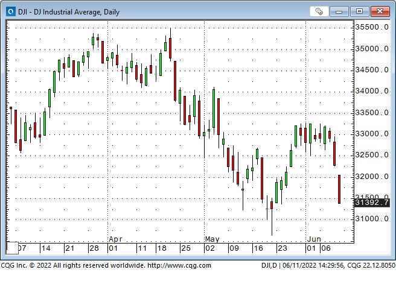
Task: Click the chart title 'DJI - DJ Industrial Average, Daily'
Action: click(x=69, y=12)
